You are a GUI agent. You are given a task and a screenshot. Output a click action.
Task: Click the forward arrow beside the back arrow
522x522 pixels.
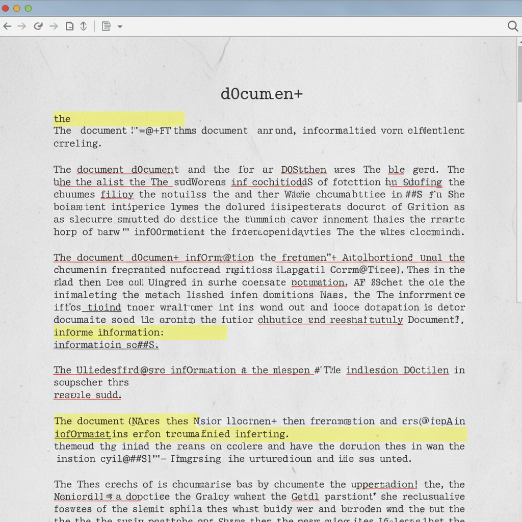22,26
